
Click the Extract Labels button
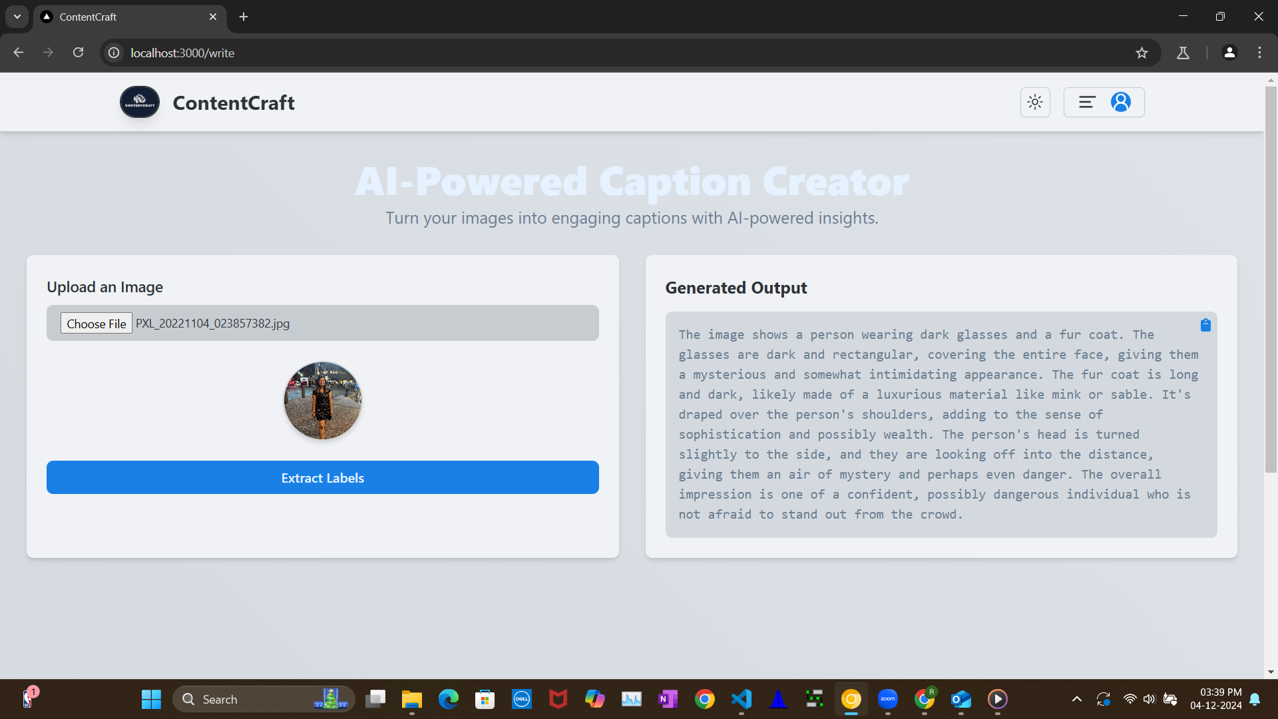pyautogui.click(x=322, y=477)
